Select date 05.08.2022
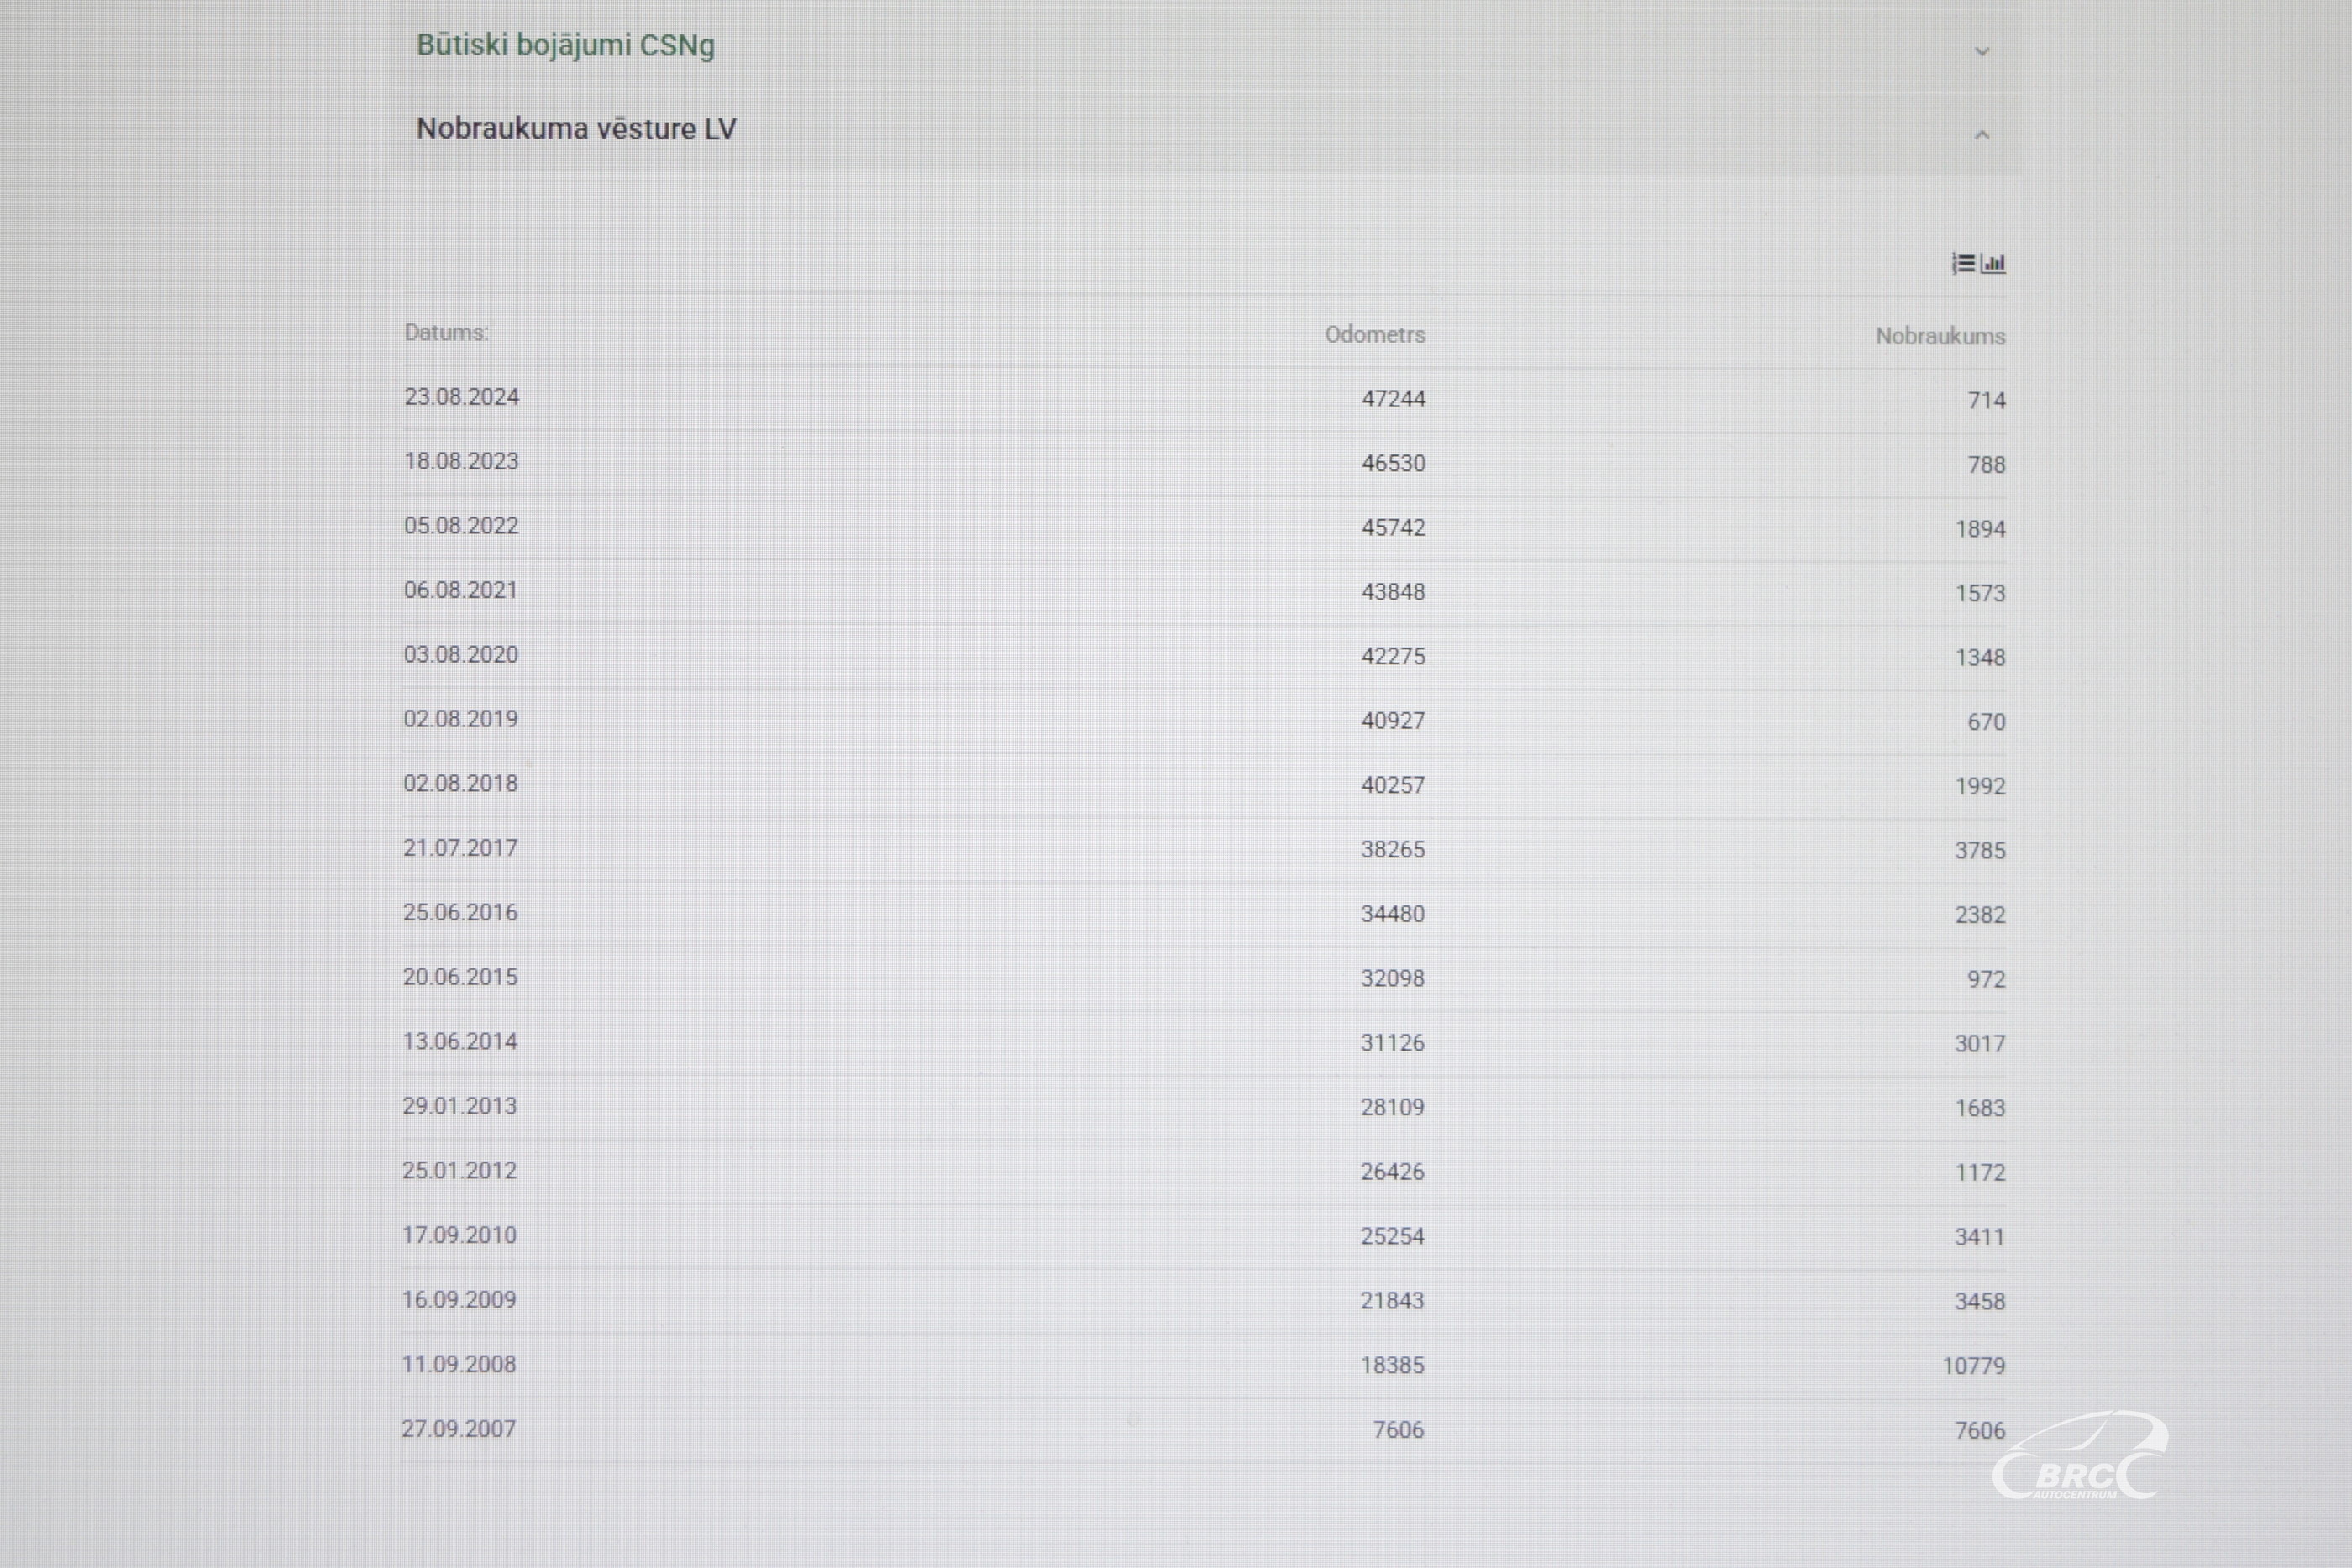 tap(461, 525)
